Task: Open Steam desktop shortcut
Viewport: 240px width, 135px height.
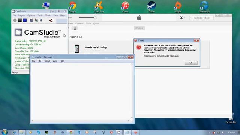Action: pos(151,7)
